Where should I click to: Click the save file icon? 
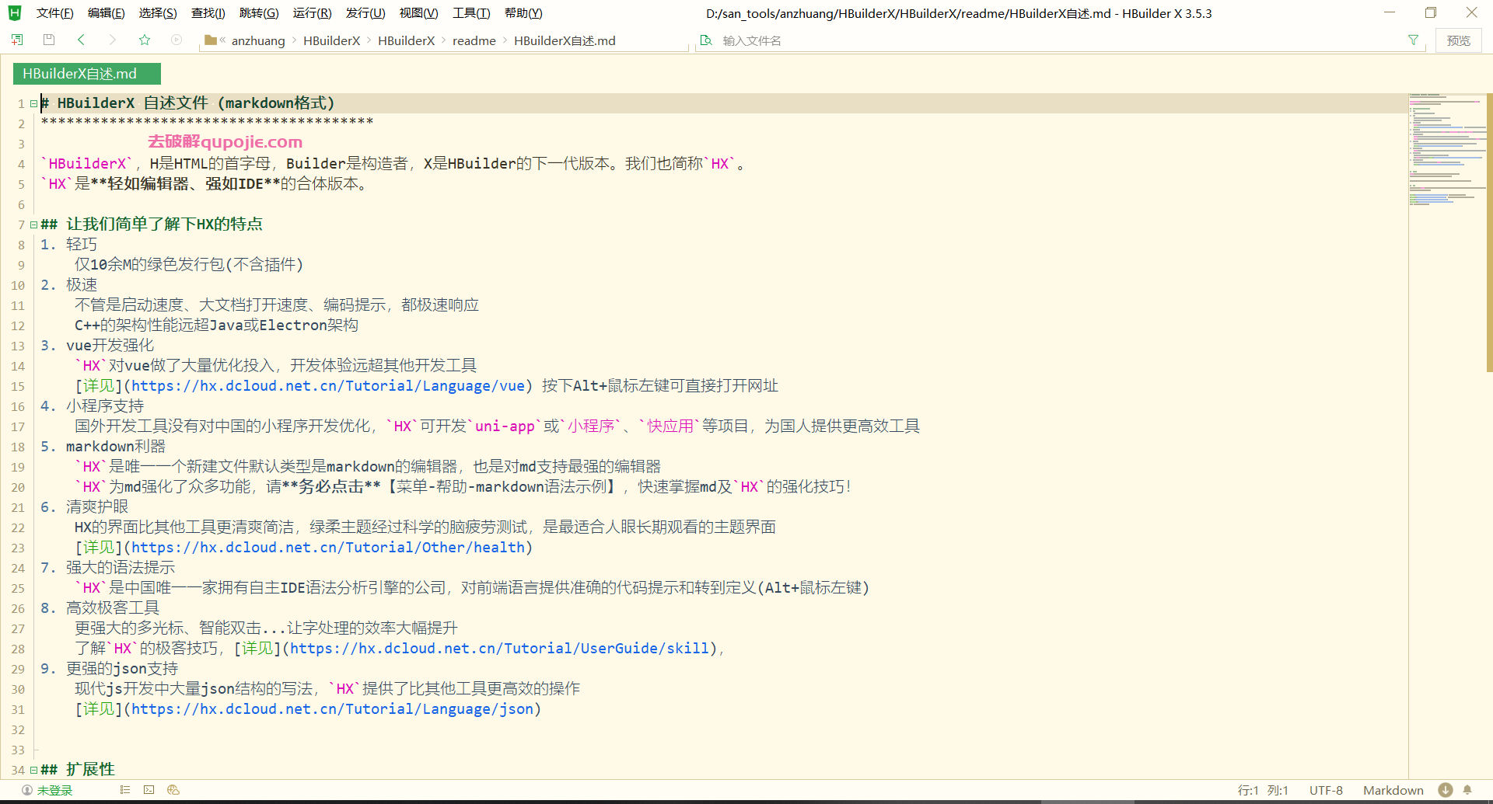49,40
